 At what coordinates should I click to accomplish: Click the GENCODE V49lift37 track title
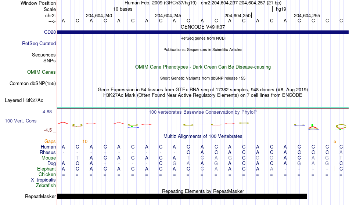coord(203,27)
